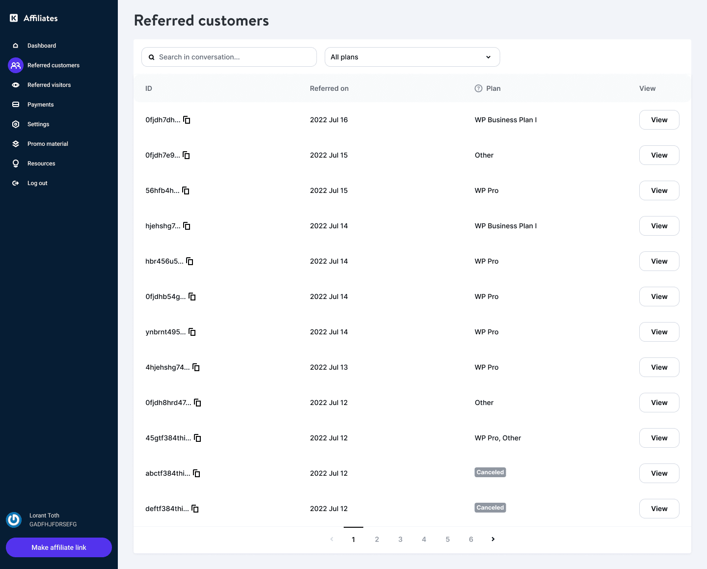
Task: Click the Search in conversation field
Action: point(229,57)
